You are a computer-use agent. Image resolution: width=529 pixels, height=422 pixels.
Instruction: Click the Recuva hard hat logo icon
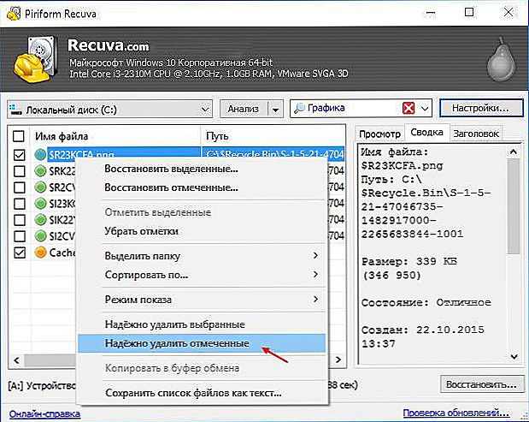click(x=35, y=60)
